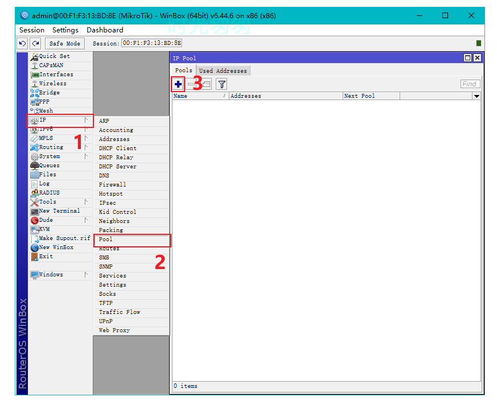
Task: Maximize the IP Pool inner window
Action: (x=467, y=57)
